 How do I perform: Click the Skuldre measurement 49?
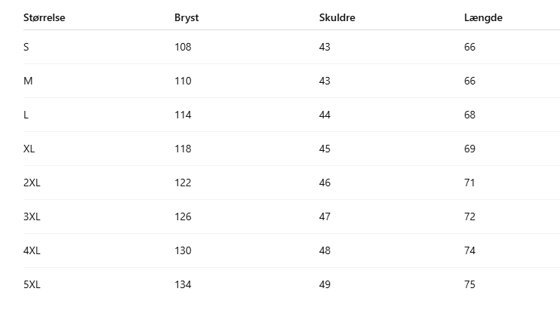pos(325,284)
